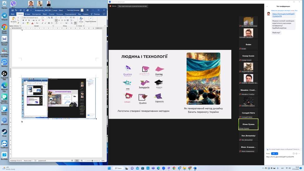Image resolution: width=304 pixels, height=171 pixels.
Task: Open the Стили styles gallery in Word
Action: [81, 20]
